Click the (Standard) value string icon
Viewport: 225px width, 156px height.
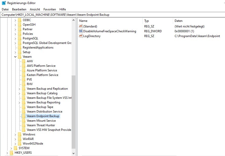point(81,26)
